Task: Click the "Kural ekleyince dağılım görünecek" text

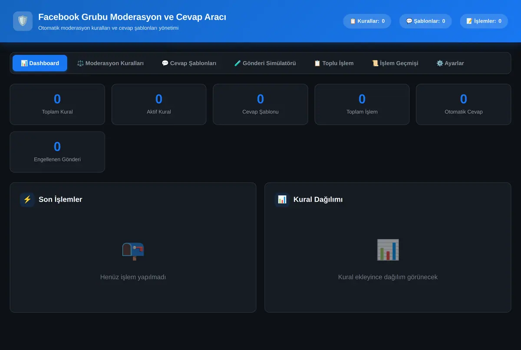Action: click(388, 277)
